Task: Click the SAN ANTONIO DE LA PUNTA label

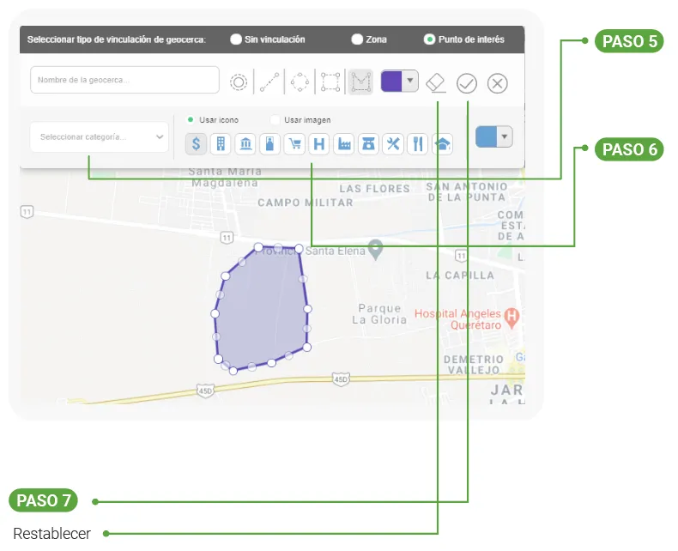Action: [467, 191]
